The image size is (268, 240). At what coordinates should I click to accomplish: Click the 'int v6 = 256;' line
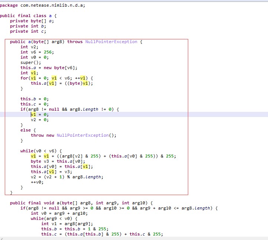(37, 52)
